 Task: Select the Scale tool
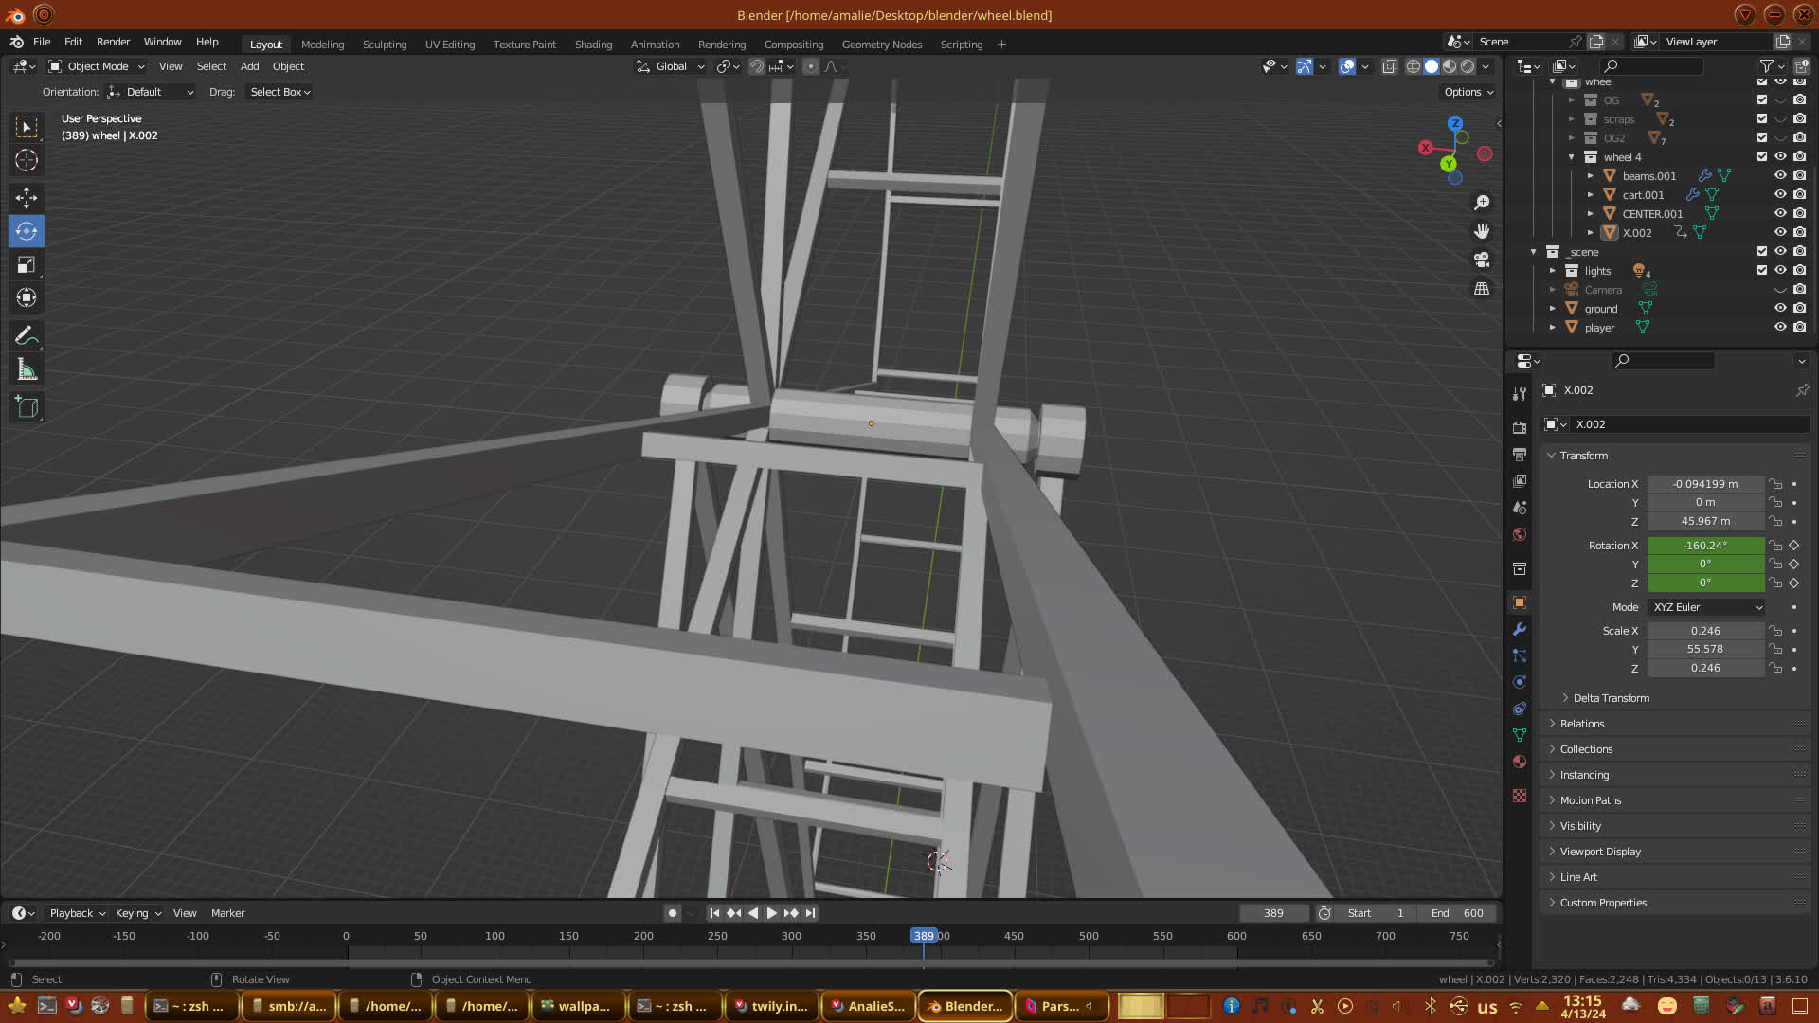(27, 265)
